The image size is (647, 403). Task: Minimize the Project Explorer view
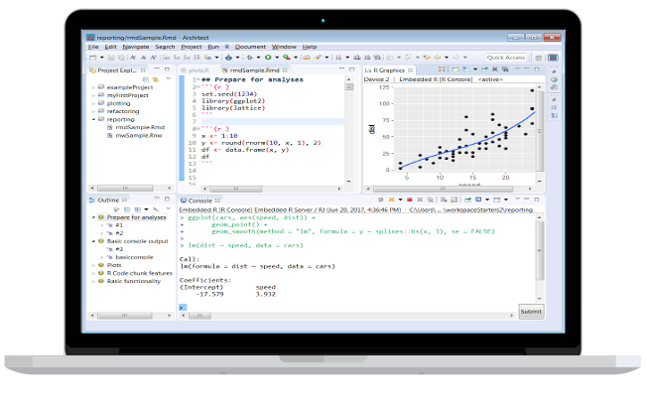click(x=157, y=69)
